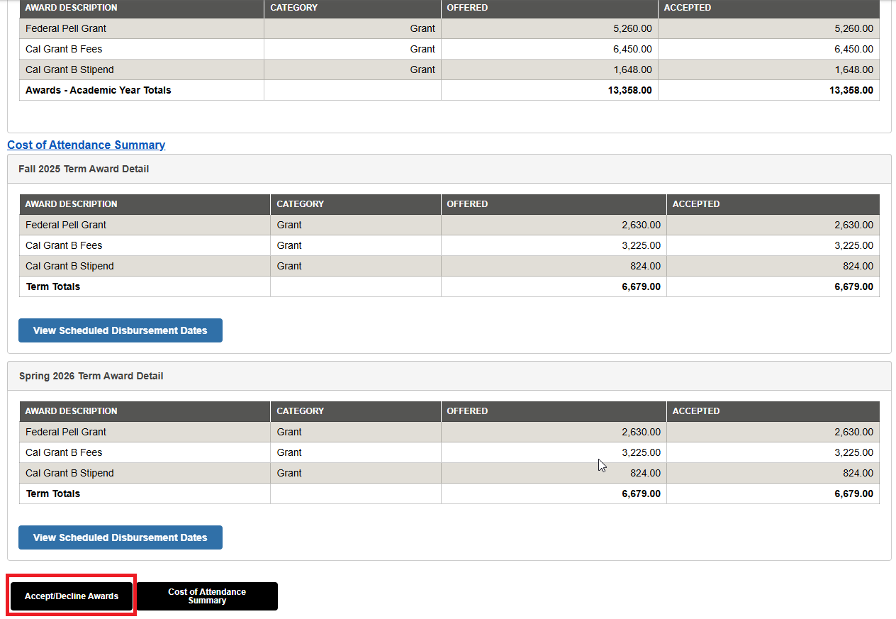View Scheduled Disbursement Dates for Spring 2026
Viewport: 896px width, 619px height.
[120, 537]
